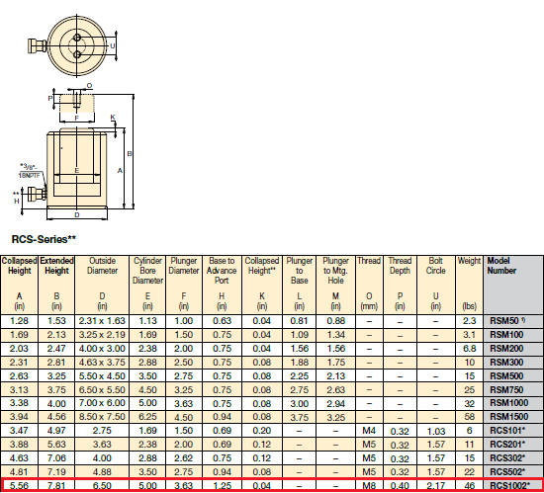Select model number RSM1500
This screenshot has width=544, height=493.
click(x=509, y=417)
